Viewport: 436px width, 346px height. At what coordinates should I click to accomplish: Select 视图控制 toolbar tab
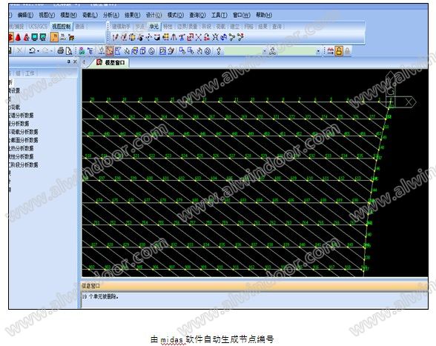(x=61, y=27)
